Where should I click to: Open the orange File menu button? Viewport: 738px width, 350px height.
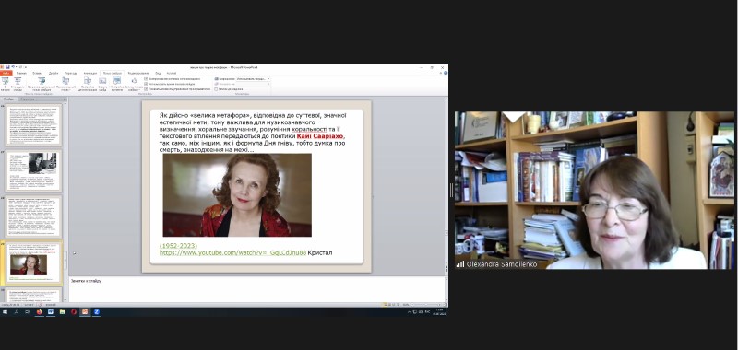coord(6,73)
